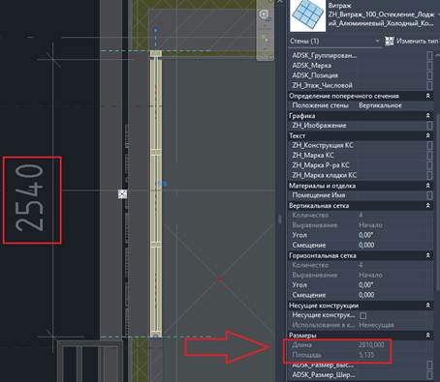The width and height of the screenshot is (440, 382).
Task: Collapse the Текст section
Action: tap(428, 135)
